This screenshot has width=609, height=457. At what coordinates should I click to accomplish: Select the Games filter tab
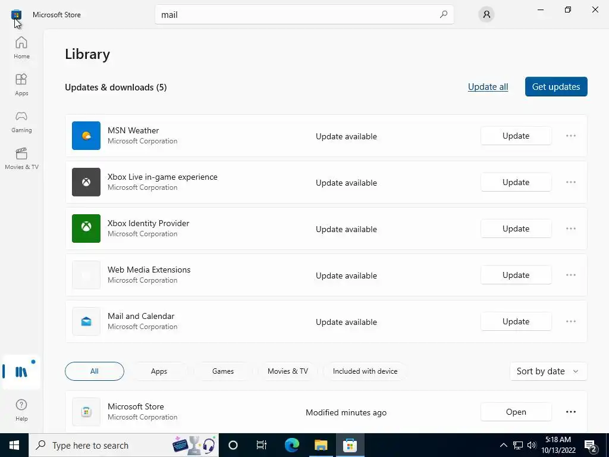click(x=223, y=371)
